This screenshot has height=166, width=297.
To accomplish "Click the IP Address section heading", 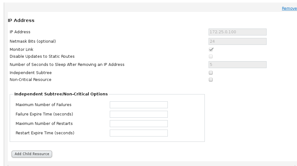I will pyautogui.click(x=21, y=20).
